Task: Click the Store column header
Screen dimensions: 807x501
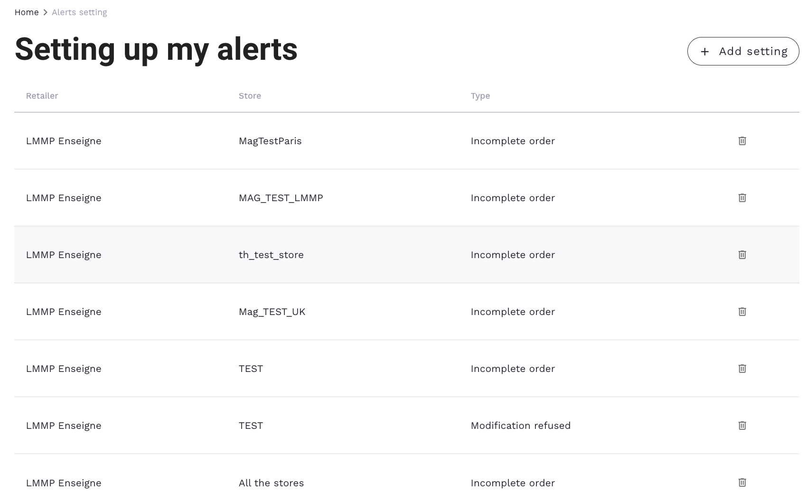Action: tap(250, 96)
